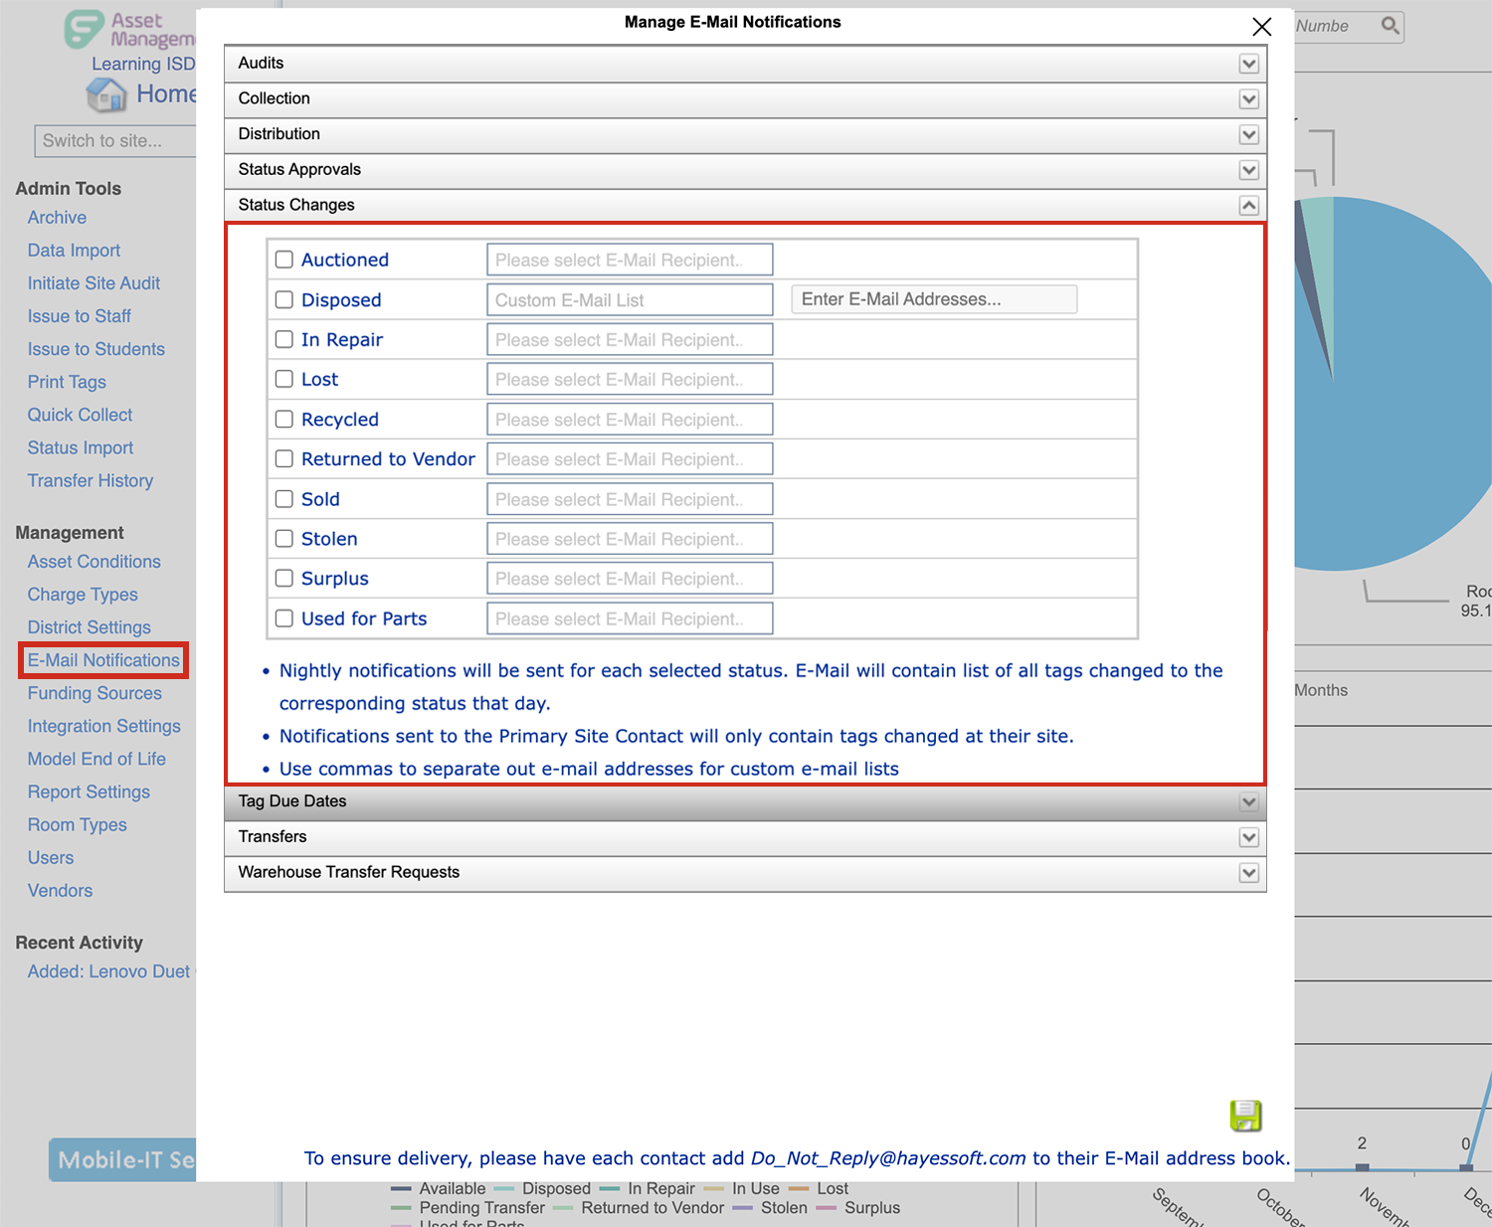1492x1227 pixels.
Task: Tick the Used for Parts checkbox
Action: click(284, 617)
